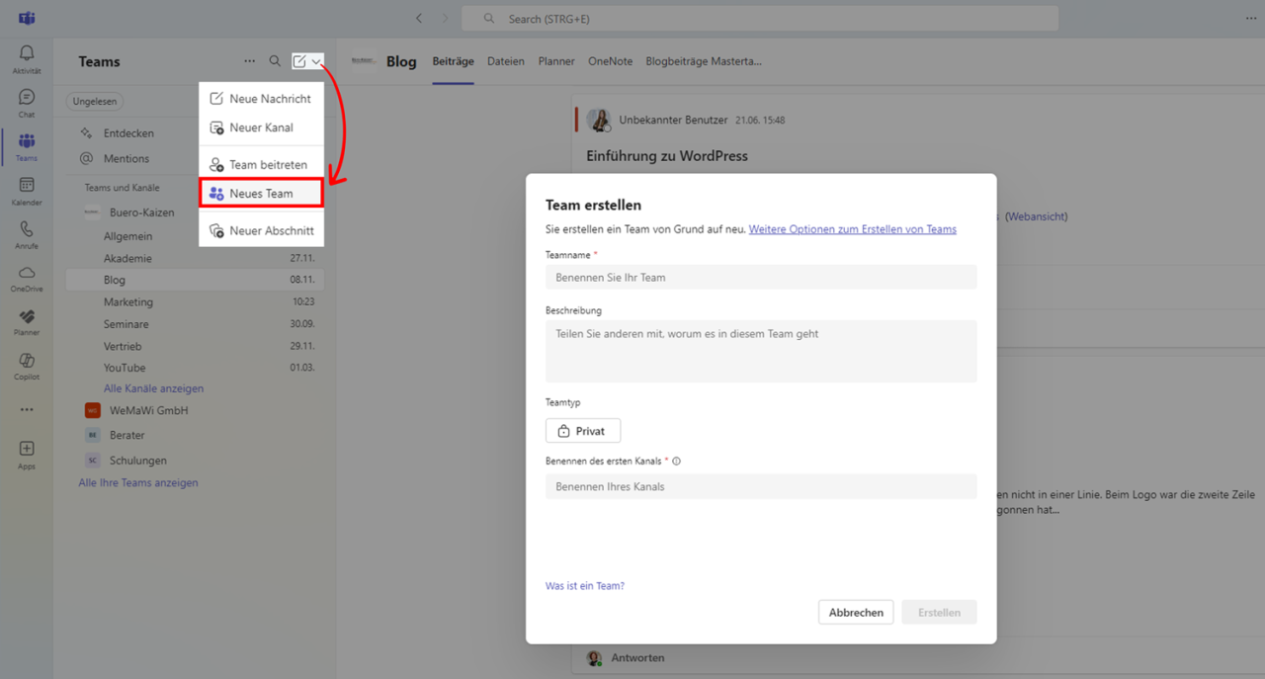Expand Alle Kanäle anzeigen
Image resolution: width=1265 pixels, height=679 pixels.
153,388
